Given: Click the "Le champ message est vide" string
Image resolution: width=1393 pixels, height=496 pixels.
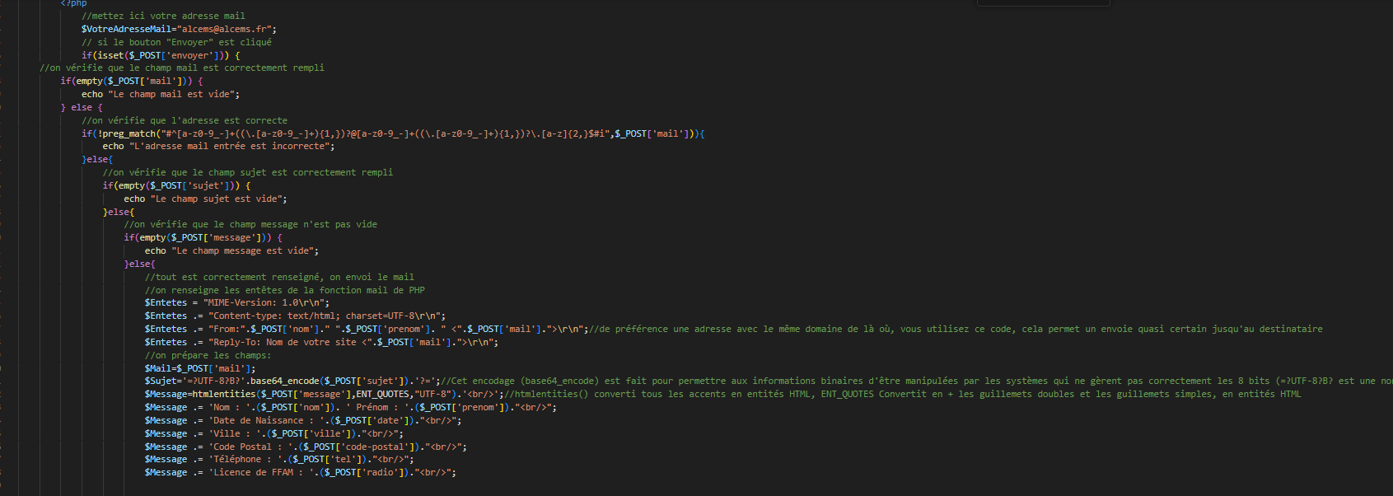Looking at the screenshot, I should [244, 250].
